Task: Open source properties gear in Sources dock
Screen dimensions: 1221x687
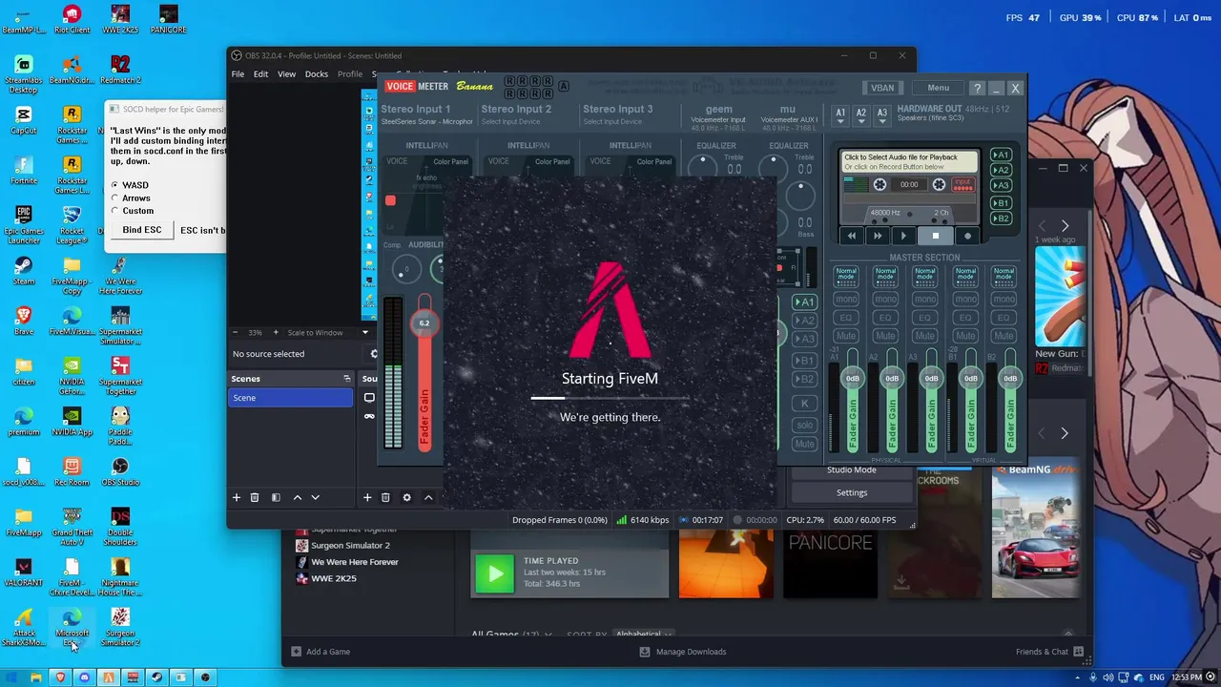Action: 406,497
